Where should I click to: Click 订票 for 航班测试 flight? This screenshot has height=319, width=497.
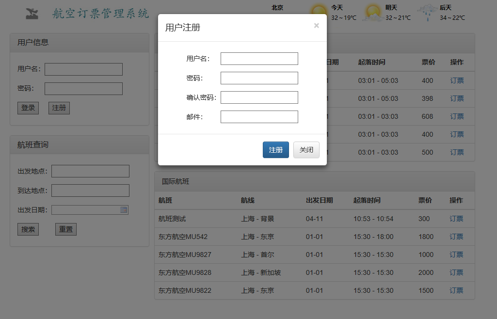coord(456,219)
